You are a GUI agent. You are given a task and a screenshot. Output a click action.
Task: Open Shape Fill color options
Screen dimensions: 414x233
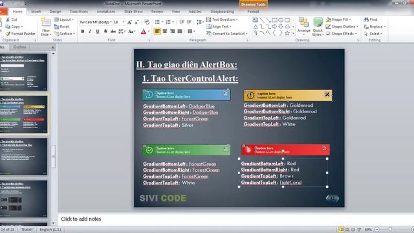pos(338,19)
